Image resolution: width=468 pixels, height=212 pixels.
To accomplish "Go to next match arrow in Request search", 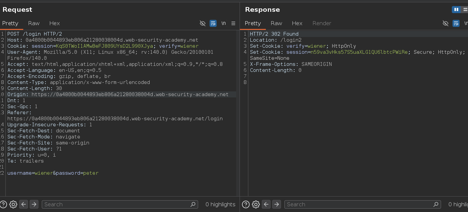I will point(34,204).
